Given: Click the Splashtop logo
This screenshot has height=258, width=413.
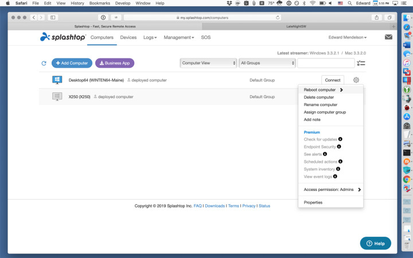Looking at the screenshot, I should (63, 37).
